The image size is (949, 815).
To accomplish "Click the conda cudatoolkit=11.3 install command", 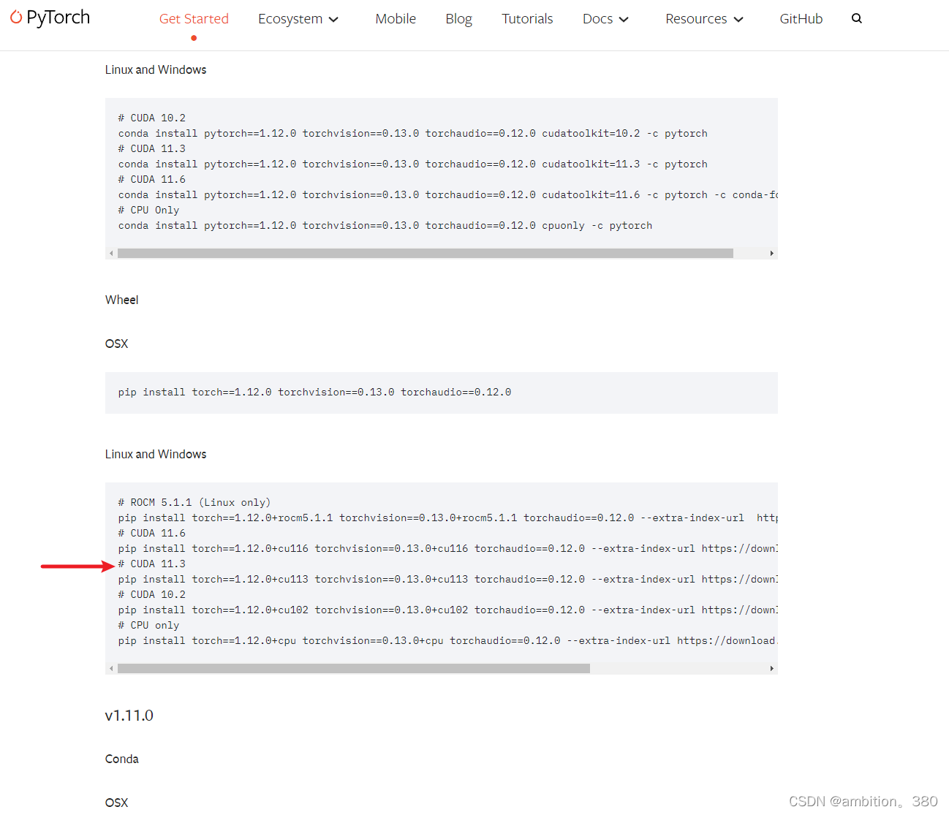I will click(413, 164).
